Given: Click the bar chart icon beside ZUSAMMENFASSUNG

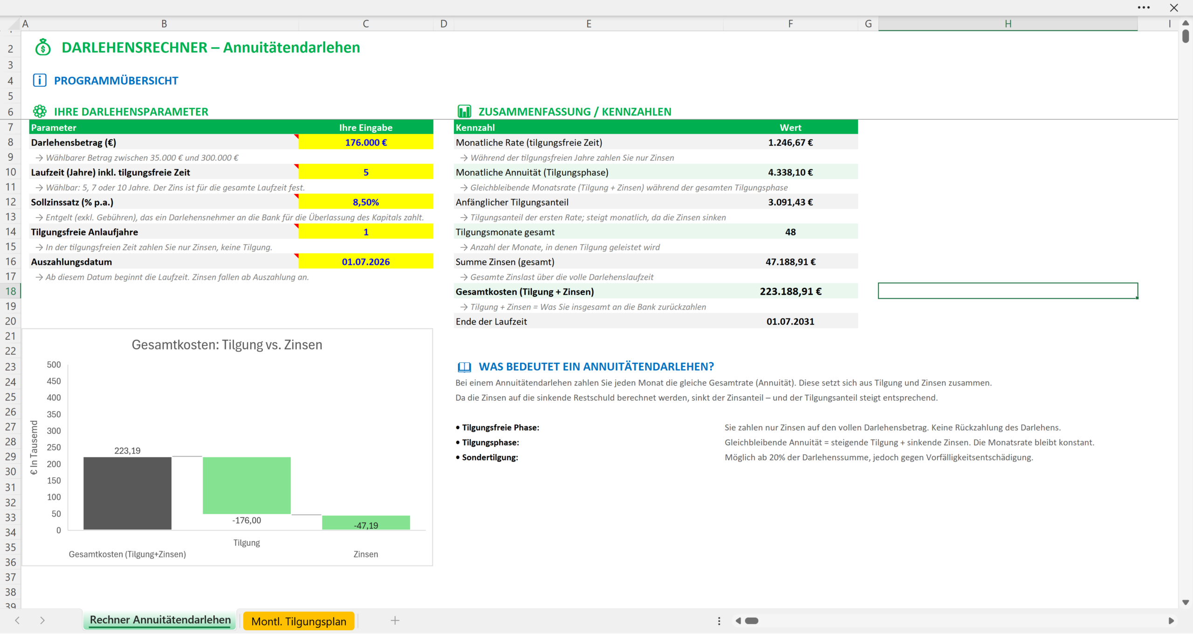Looking at the screenshot, I should pyautogui.click(x=464, y=111).
